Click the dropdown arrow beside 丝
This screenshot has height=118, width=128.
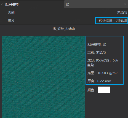125,4
